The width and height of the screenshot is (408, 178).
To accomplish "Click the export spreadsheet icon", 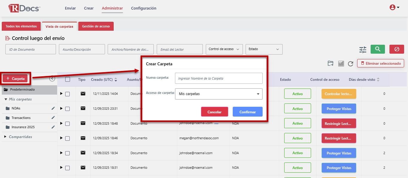I will pyautogui.click(x=341, y=64).
